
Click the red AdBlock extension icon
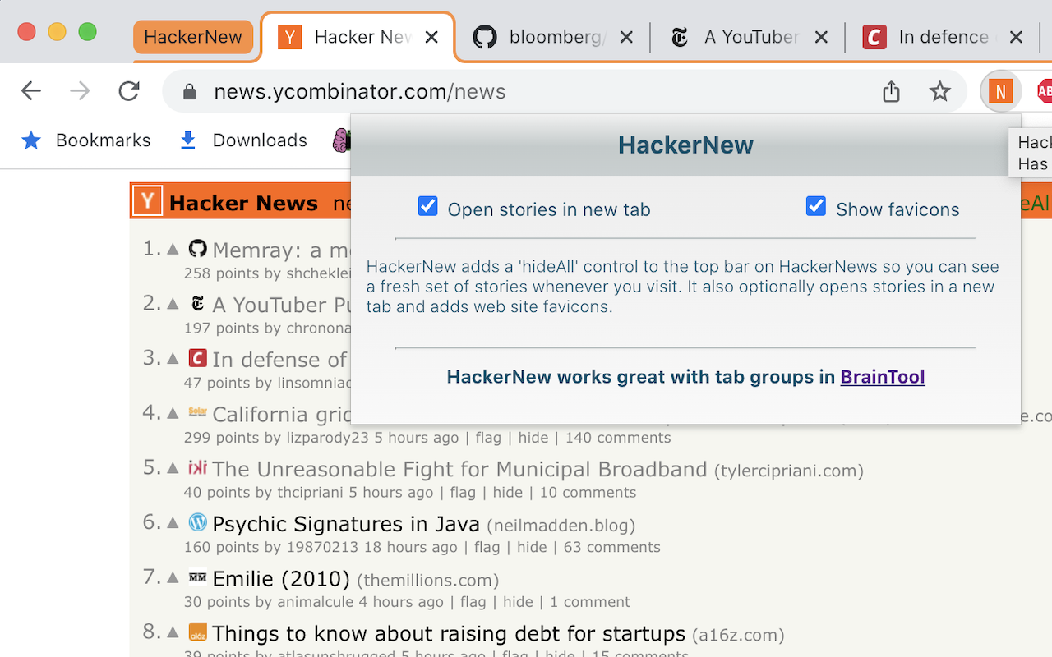pos(1045,91)
